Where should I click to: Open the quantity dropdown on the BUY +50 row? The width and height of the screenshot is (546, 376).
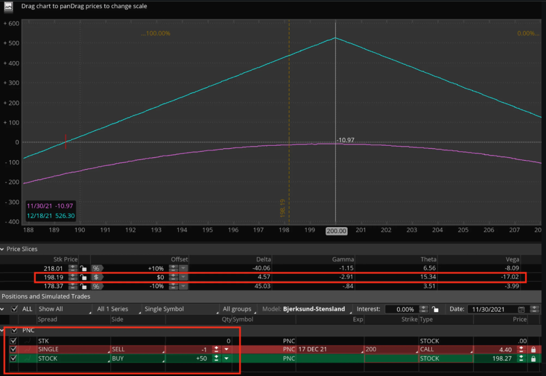click(226, 358)
